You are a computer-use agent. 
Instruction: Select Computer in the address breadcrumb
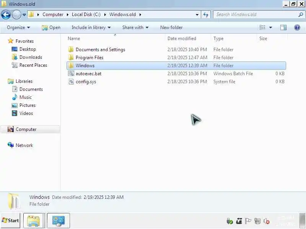53,15
